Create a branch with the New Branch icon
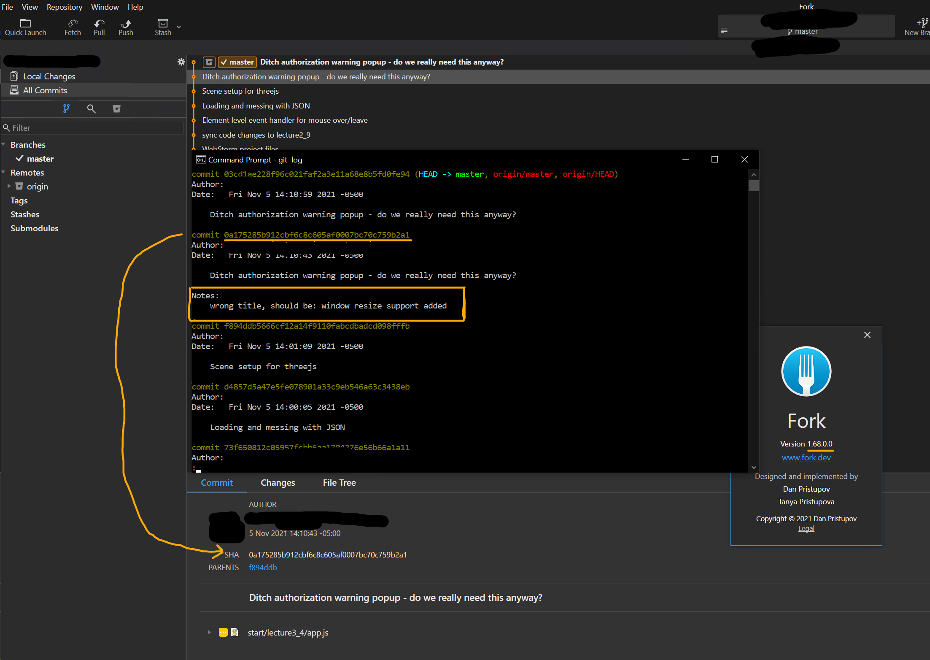 coord(922,23)
